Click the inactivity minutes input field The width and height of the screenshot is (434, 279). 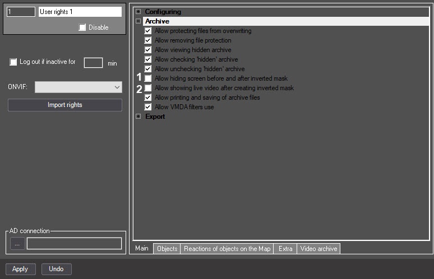click(x=93, y=63)
